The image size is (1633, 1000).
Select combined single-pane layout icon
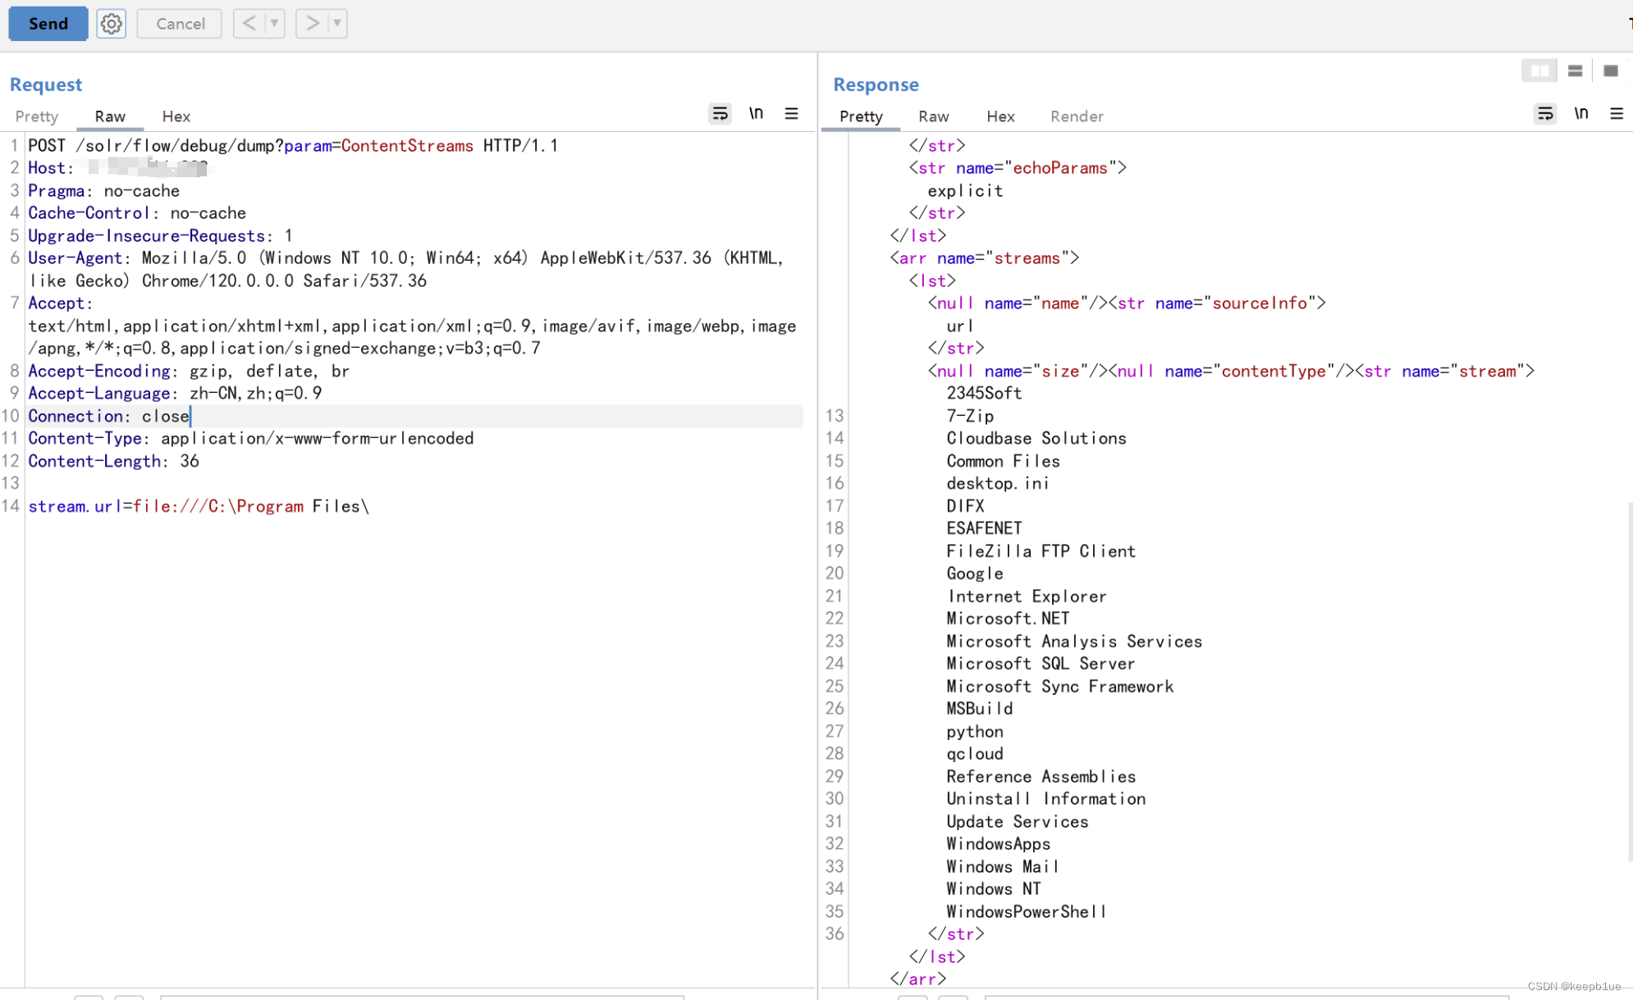[x=1611, y=71]
